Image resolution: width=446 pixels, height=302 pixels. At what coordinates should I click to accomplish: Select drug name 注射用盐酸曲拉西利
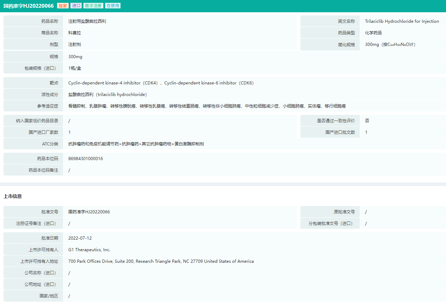pos(87,21)
